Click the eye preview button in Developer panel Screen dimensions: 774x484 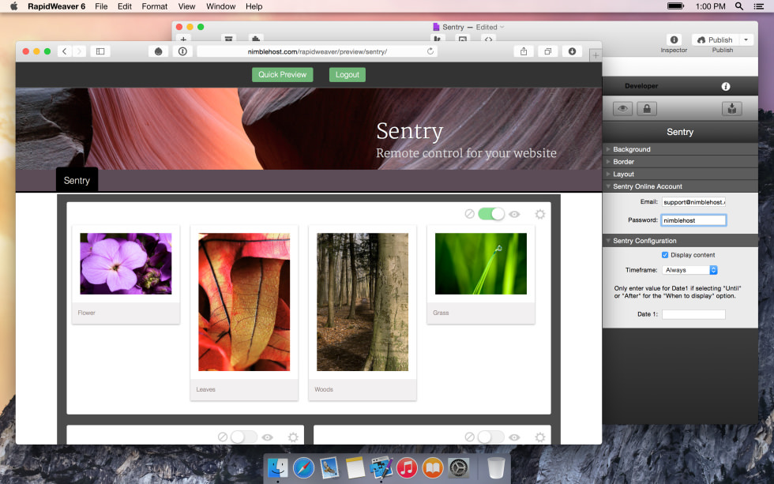click(623, 108)
